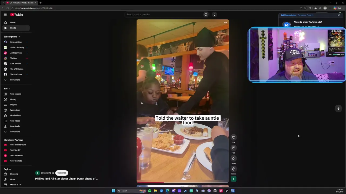Screen dimensions: 346x194
Task: Click the browser address bar URL
Action: point(34,8)
